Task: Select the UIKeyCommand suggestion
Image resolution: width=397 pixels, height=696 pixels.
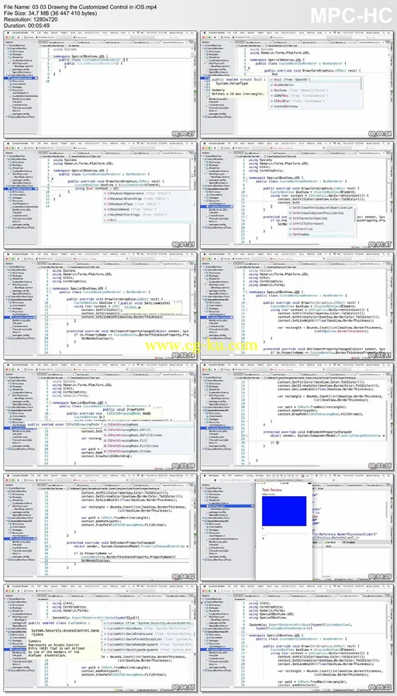Action: (x=148, y=209)
